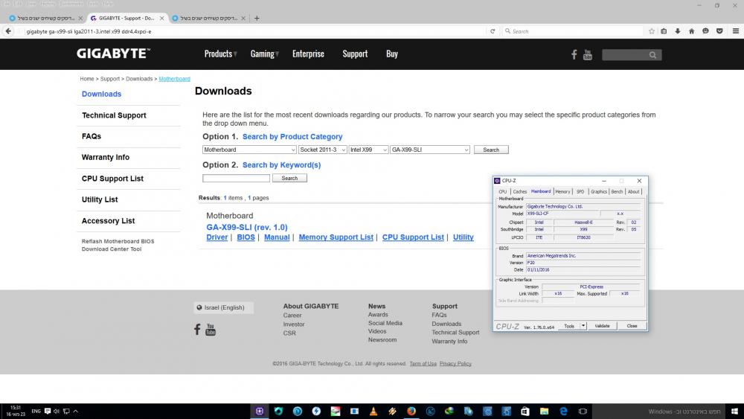This screenshot has height=419, width=744.
Task: Click the Motherboard breadcrumb link
Action: (174, 79)
